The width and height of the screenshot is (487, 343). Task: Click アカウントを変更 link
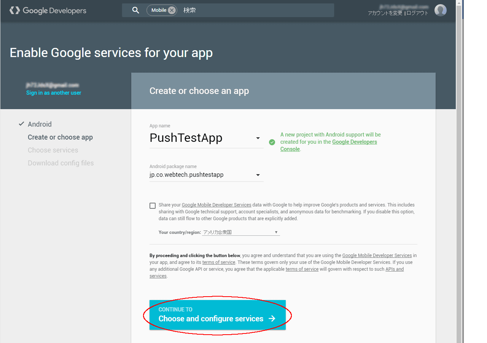click(385, 13)
